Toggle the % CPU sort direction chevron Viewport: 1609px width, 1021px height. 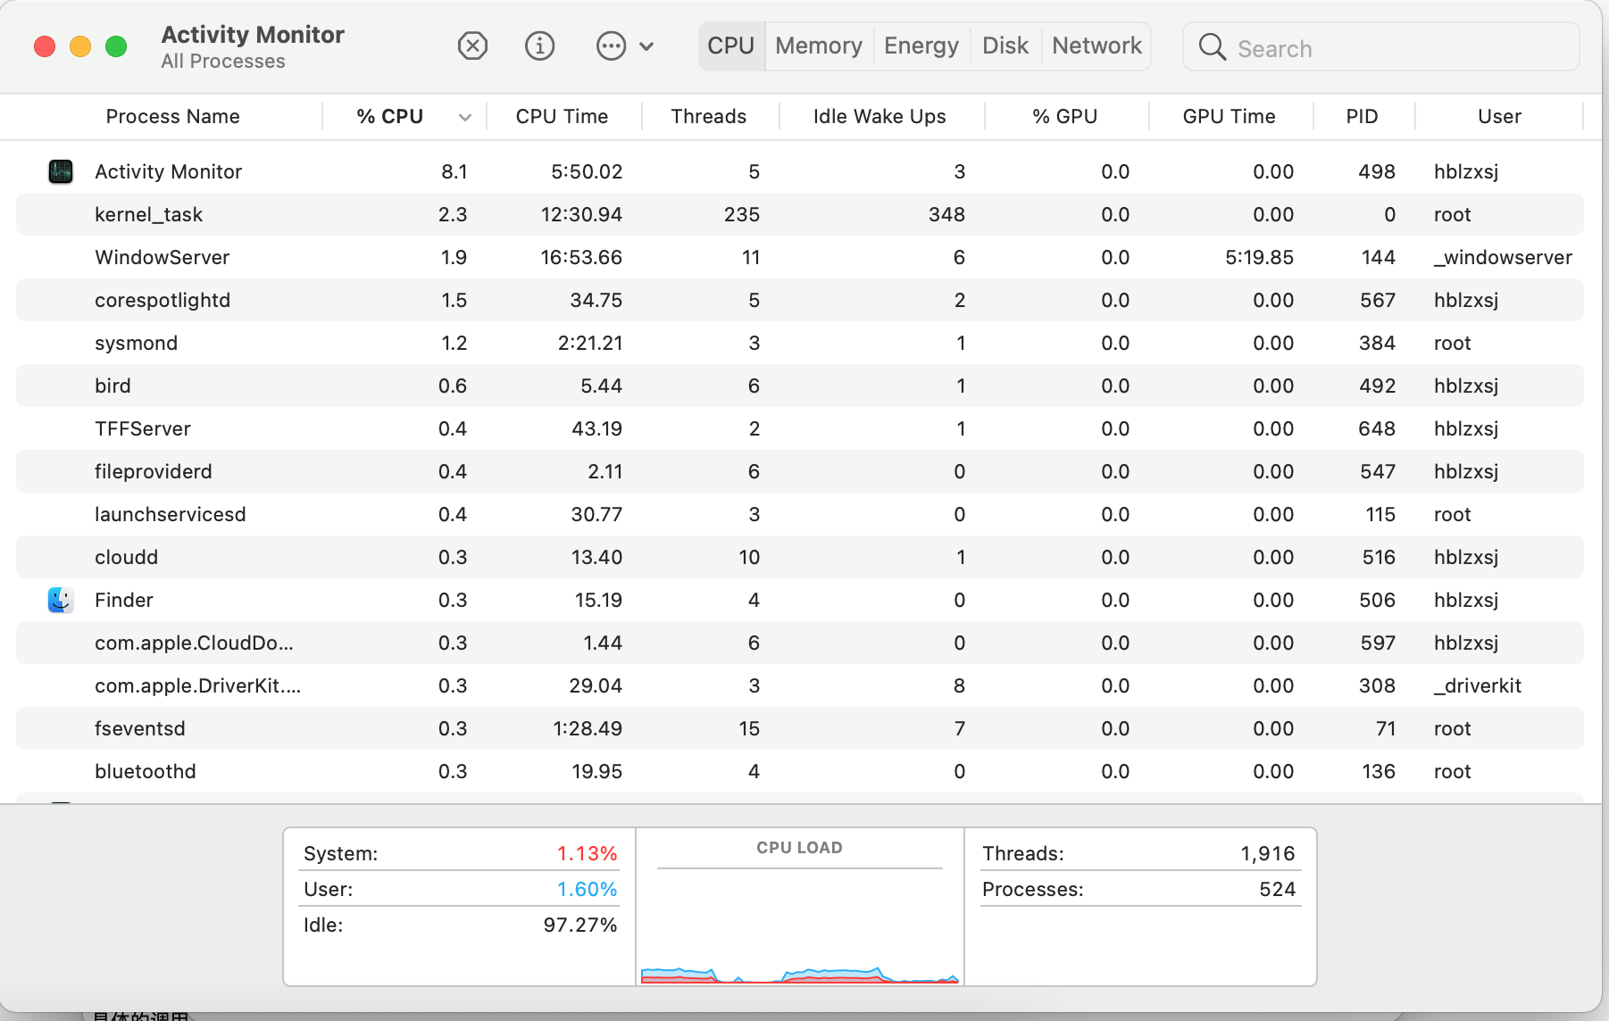point(465,117)
